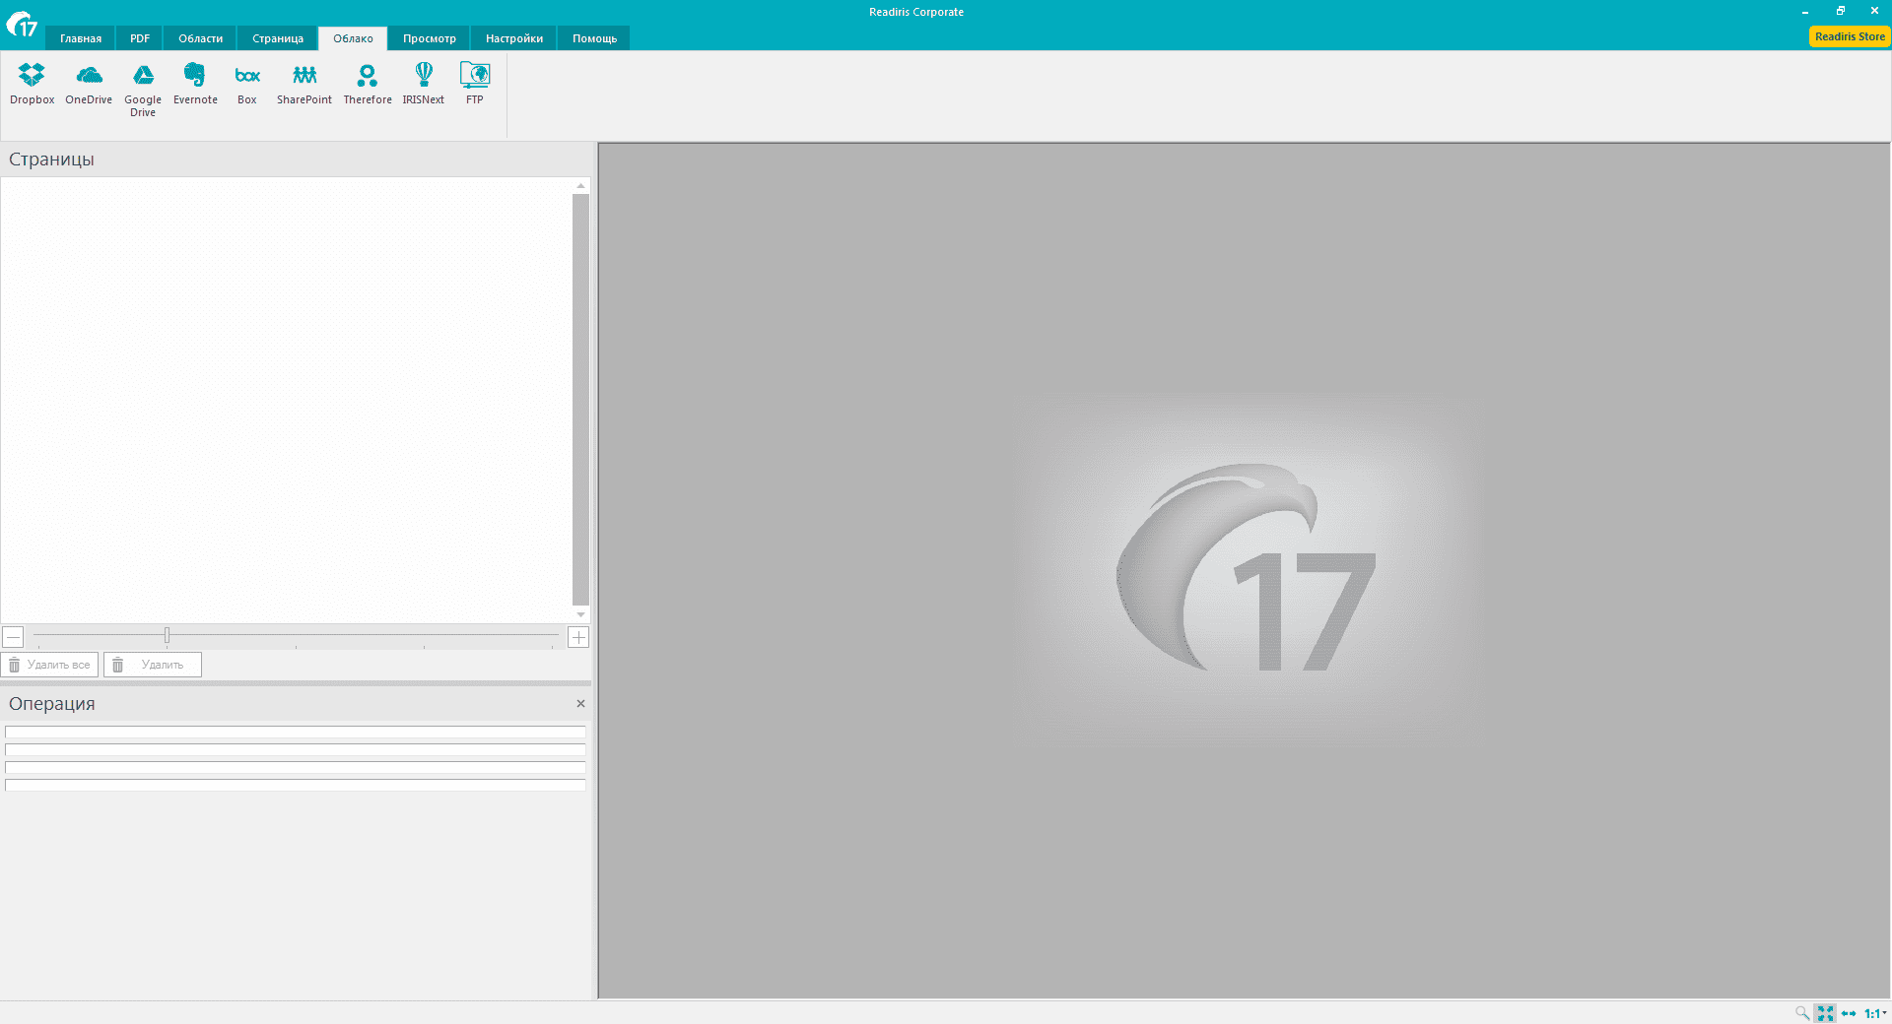This screenshot has width=1892, height=1024.
Task: Click the last progress bar in Операция
Action: 296,785
